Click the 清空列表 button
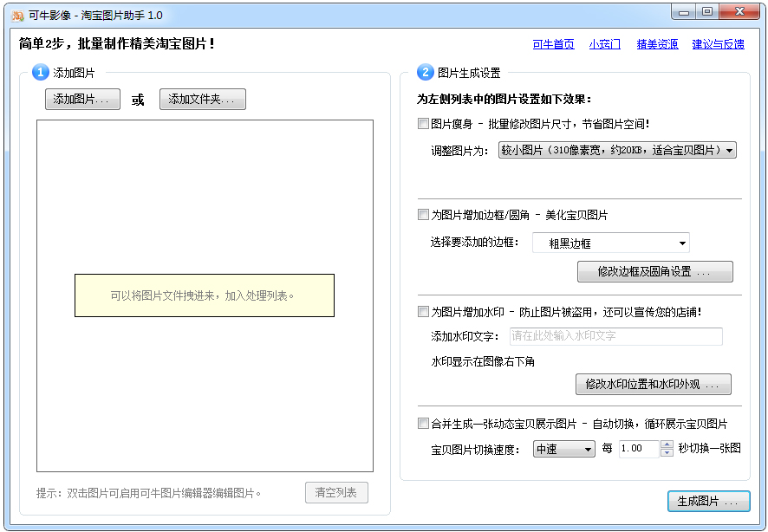 click(336, 492)
